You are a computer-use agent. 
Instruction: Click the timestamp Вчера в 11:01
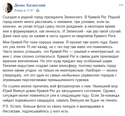[24, 10]
